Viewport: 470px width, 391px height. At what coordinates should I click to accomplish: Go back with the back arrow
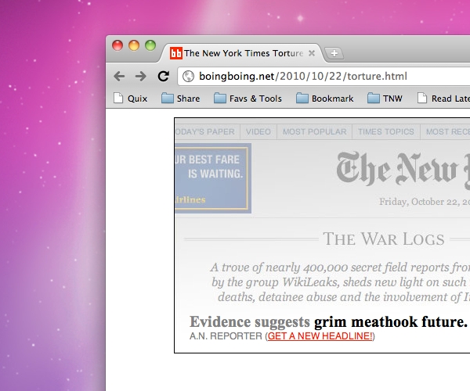pos(119,77)
